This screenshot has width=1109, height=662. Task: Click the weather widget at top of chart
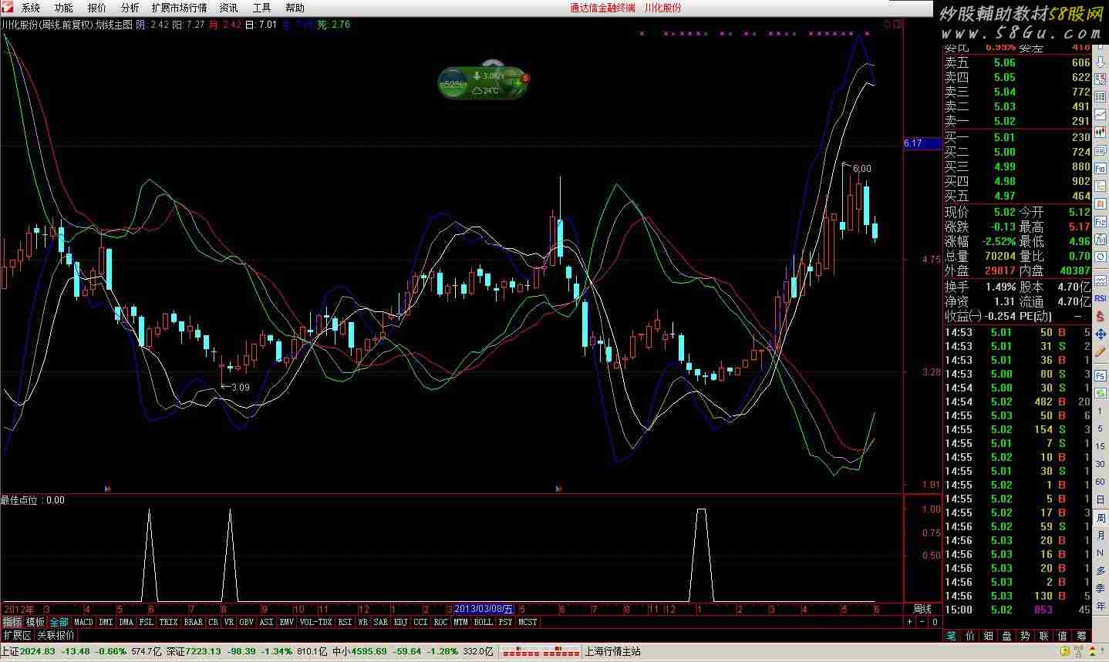(x=484, y=80)
